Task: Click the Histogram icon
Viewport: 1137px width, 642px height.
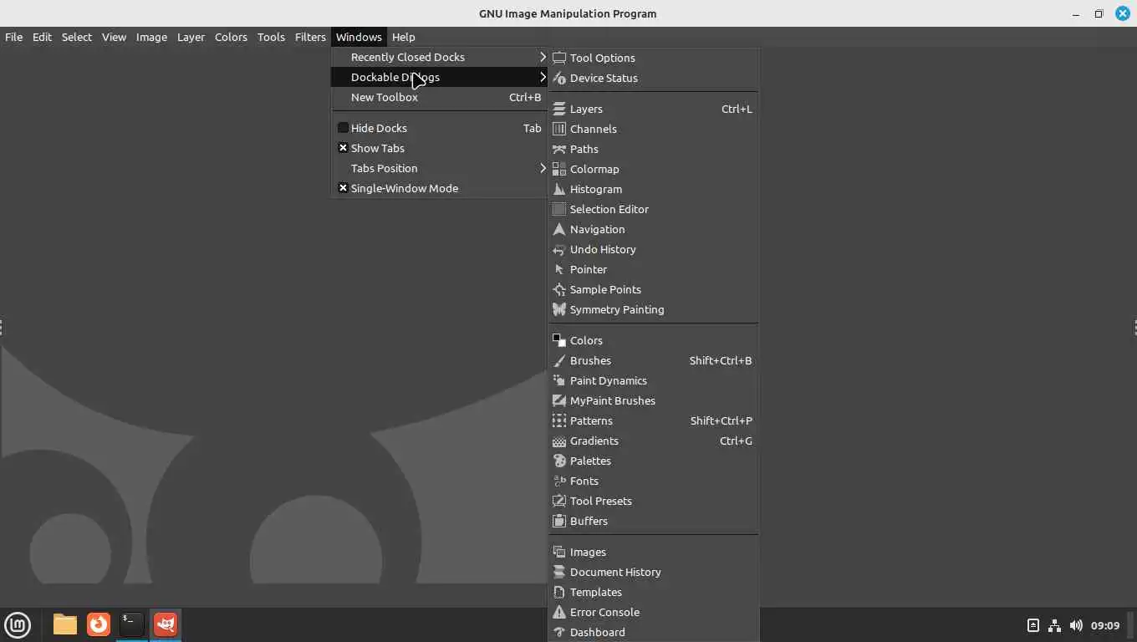Action: [559, 189]
